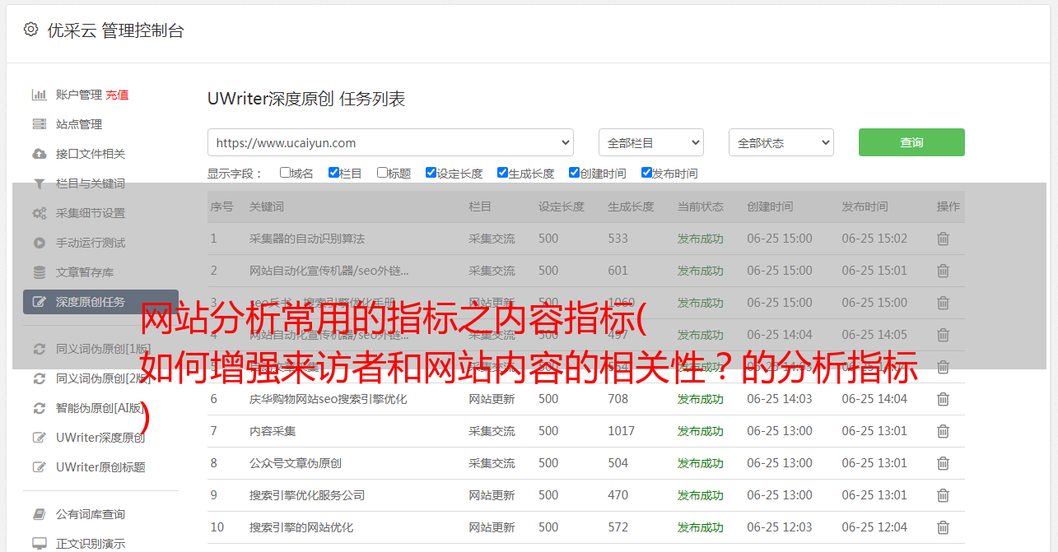The image size is (1058, 552).
Task: Click the edit icon for UWriter深度原创
Action: (39, 438)
